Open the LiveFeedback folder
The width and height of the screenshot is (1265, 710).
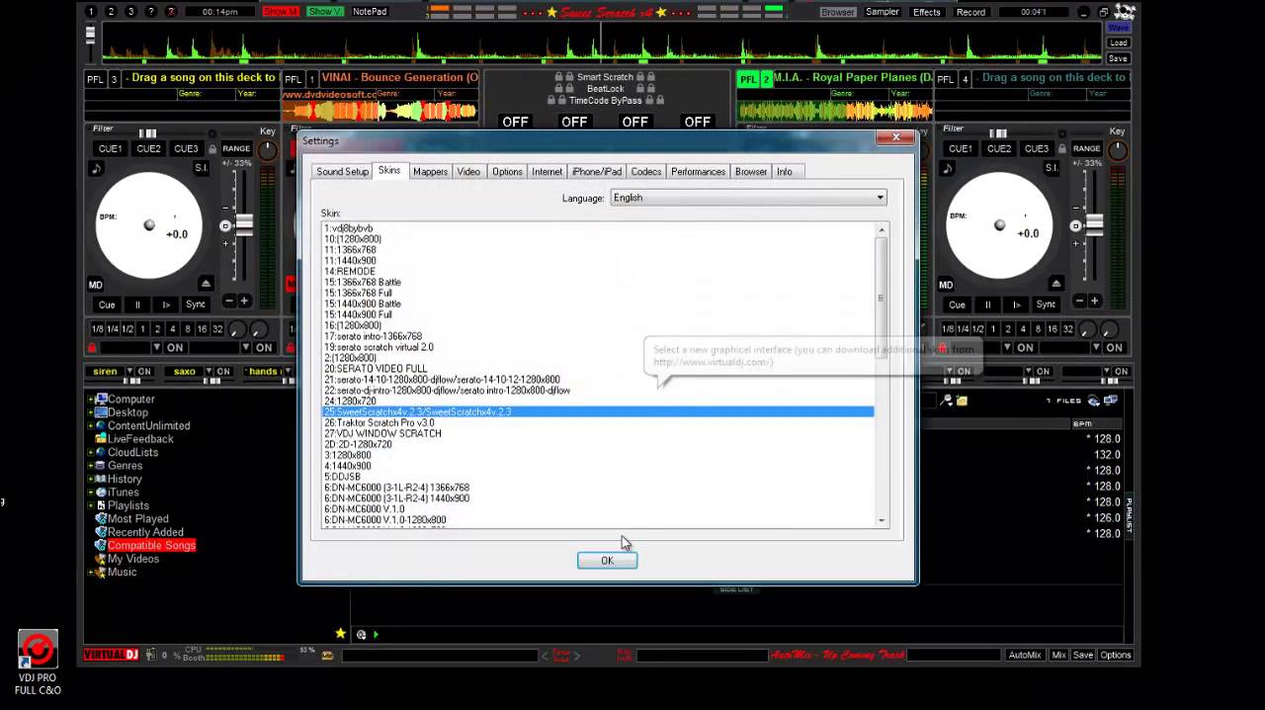point(140,439)
